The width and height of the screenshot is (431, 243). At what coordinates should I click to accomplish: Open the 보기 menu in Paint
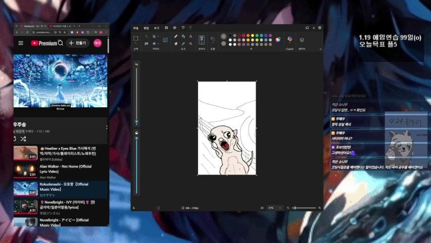pyautogui.click(x=156, y=28)
